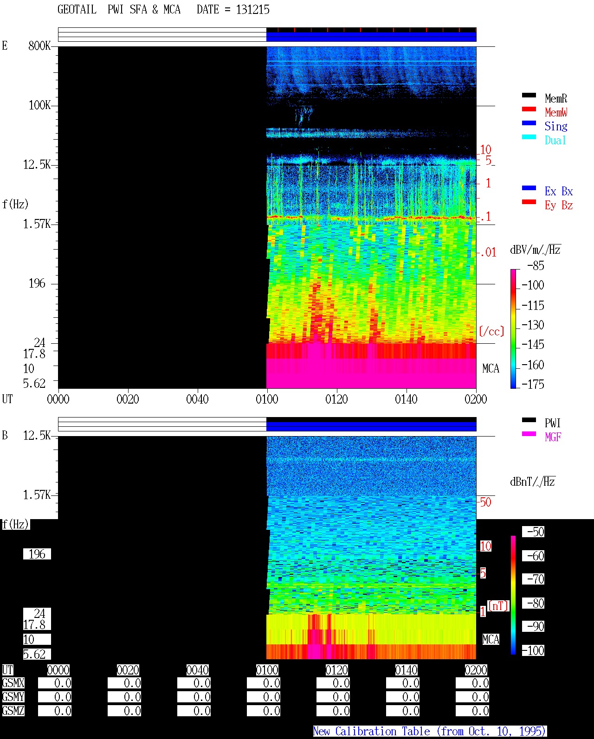This screenshot has width=594, height=739.
Task: Click the red Ey Bz legend swatch
Action: click(529, 202)
